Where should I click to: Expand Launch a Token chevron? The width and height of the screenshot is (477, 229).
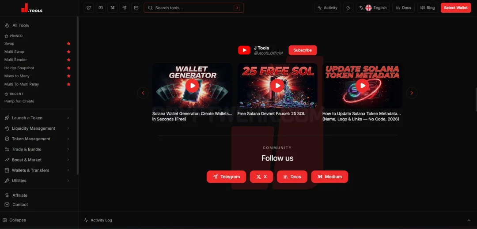[68, 118]
